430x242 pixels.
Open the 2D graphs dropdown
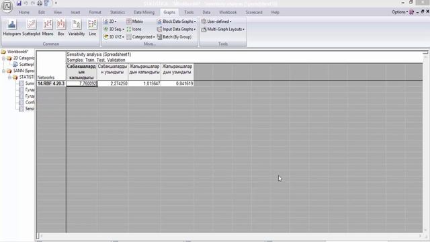[110, 22]
